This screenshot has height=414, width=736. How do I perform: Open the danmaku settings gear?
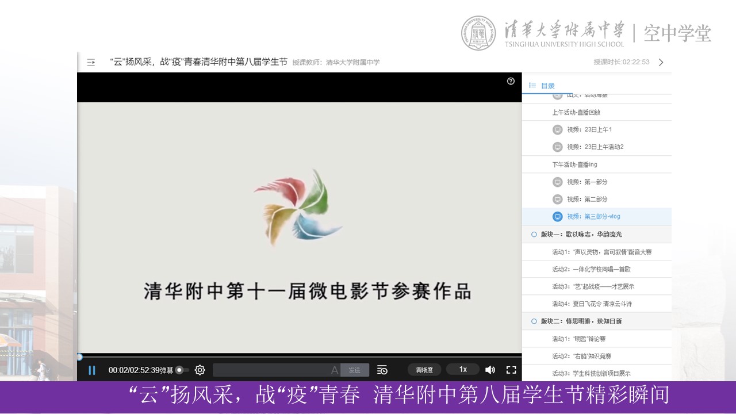pyautogui.click(x=200, y=370)
